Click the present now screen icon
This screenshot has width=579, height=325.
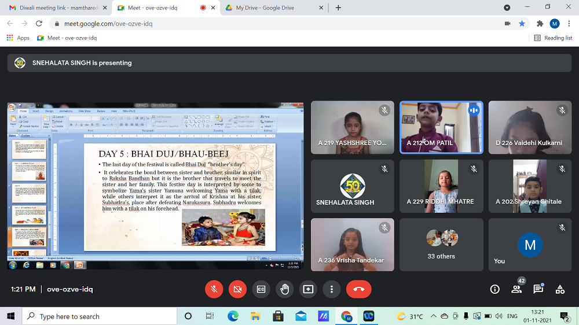pyautogui.click(x=308, y=289)
